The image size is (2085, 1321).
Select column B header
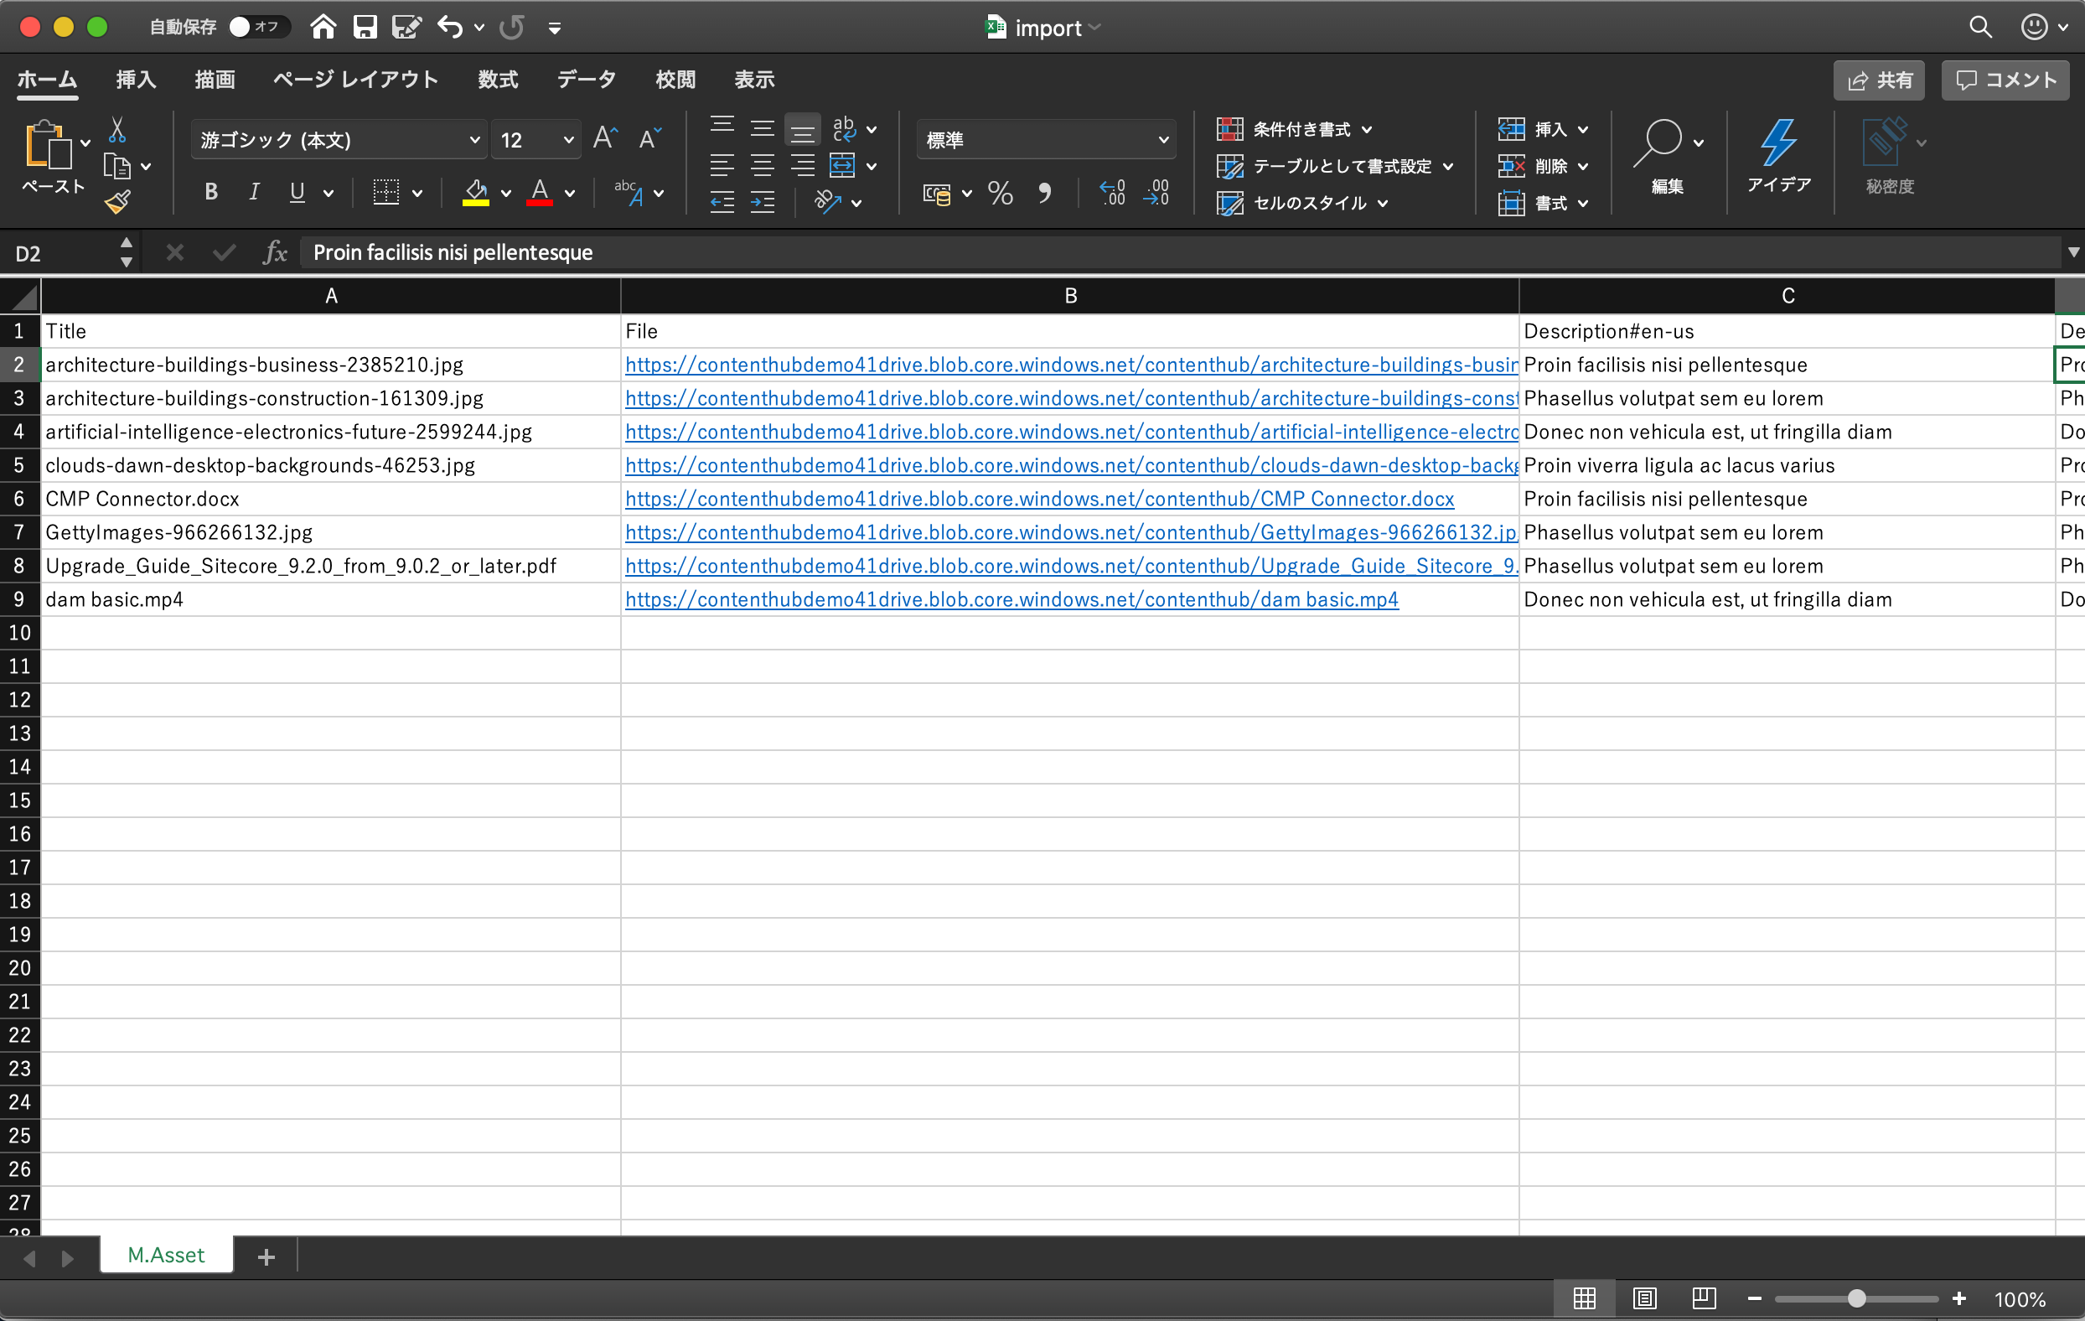point(1070,296)
